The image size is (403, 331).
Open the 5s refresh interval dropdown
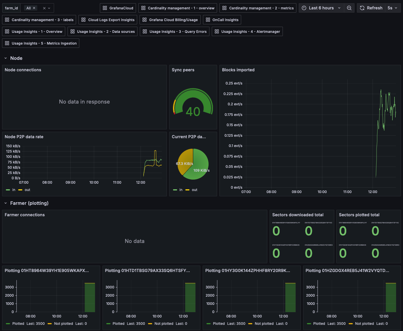click(393, 8)
